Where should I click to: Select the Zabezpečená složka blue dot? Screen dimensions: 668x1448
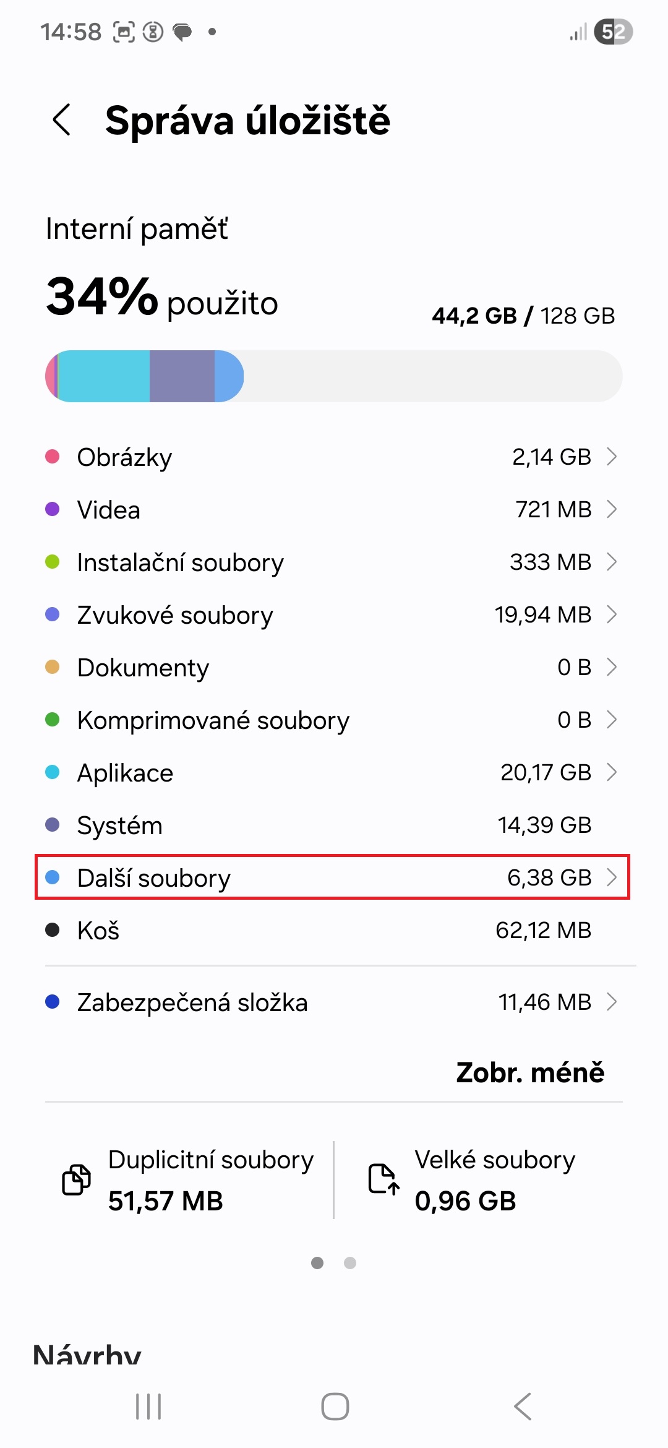[x=53, y=1001]
